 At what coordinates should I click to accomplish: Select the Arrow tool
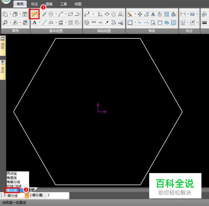(107, 23)
